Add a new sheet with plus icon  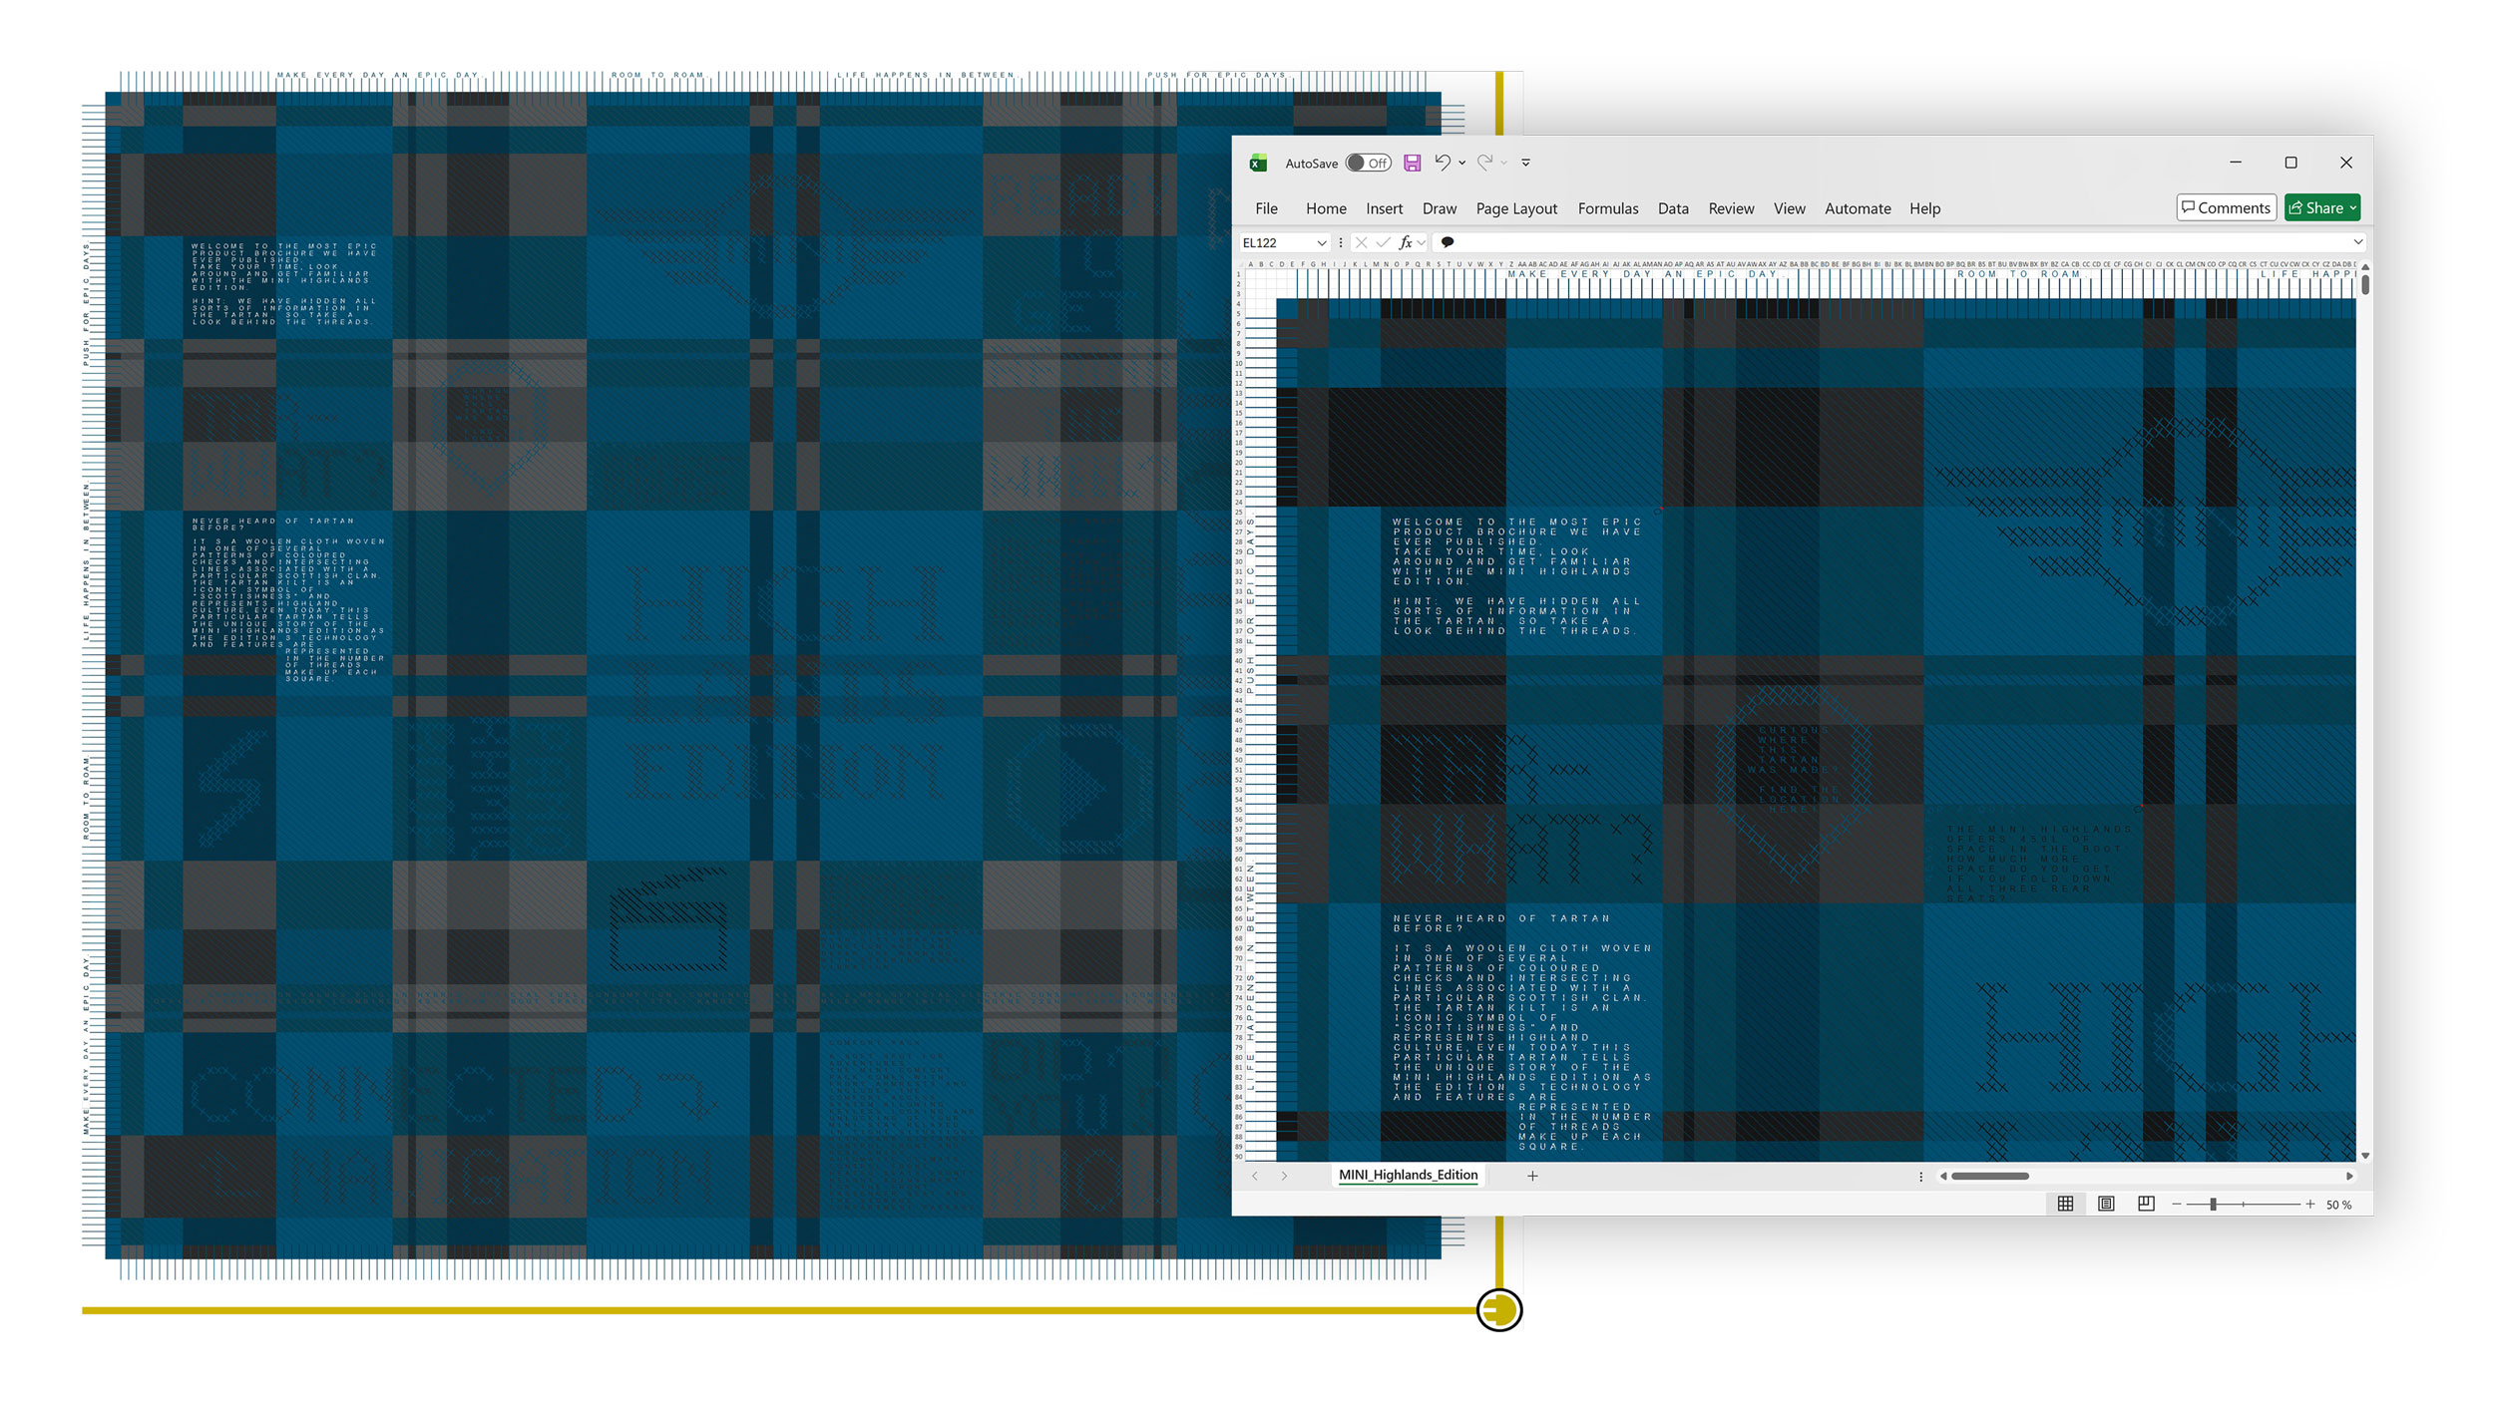(1532, 1176)
